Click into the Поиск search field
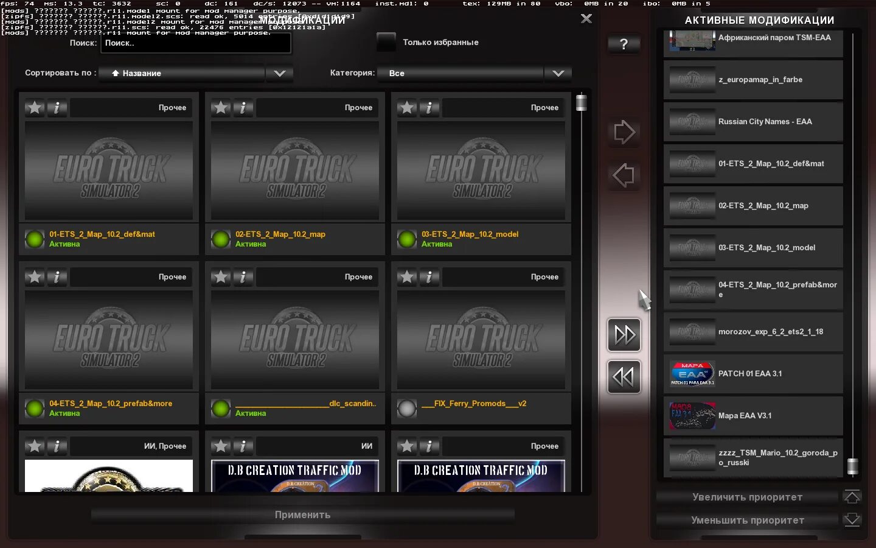Screen dimensions: 876x548 (x=196, y=43)
